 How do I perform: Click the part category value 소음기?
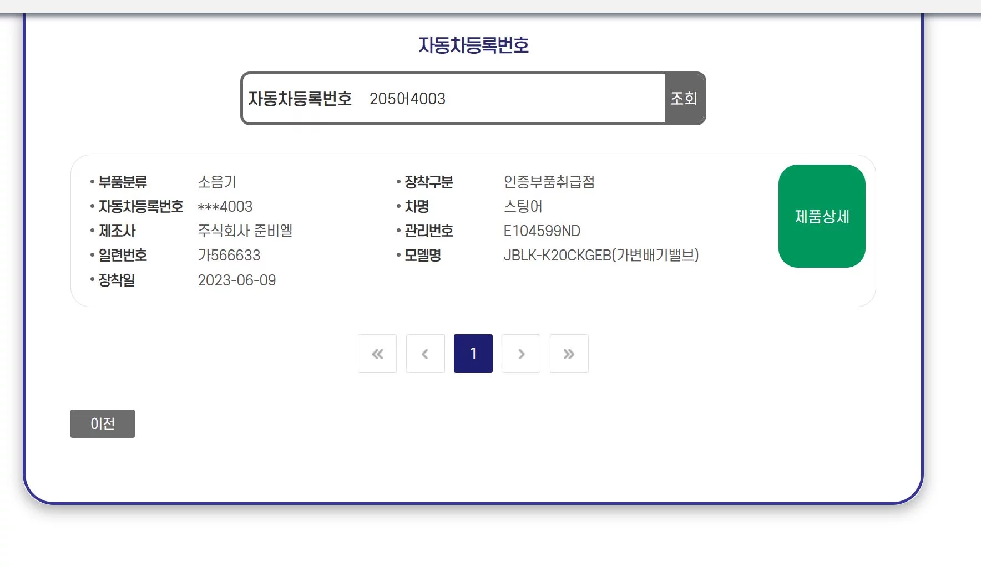coord(217,182)
